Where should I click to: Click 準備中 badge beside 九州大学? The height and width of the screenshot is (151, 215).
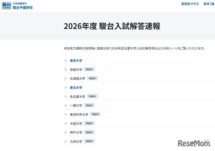89,141
